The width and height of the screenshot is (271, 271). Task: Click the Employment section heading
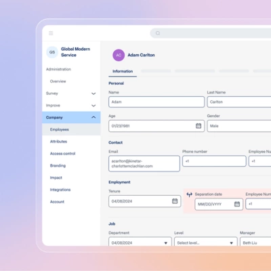119,182
